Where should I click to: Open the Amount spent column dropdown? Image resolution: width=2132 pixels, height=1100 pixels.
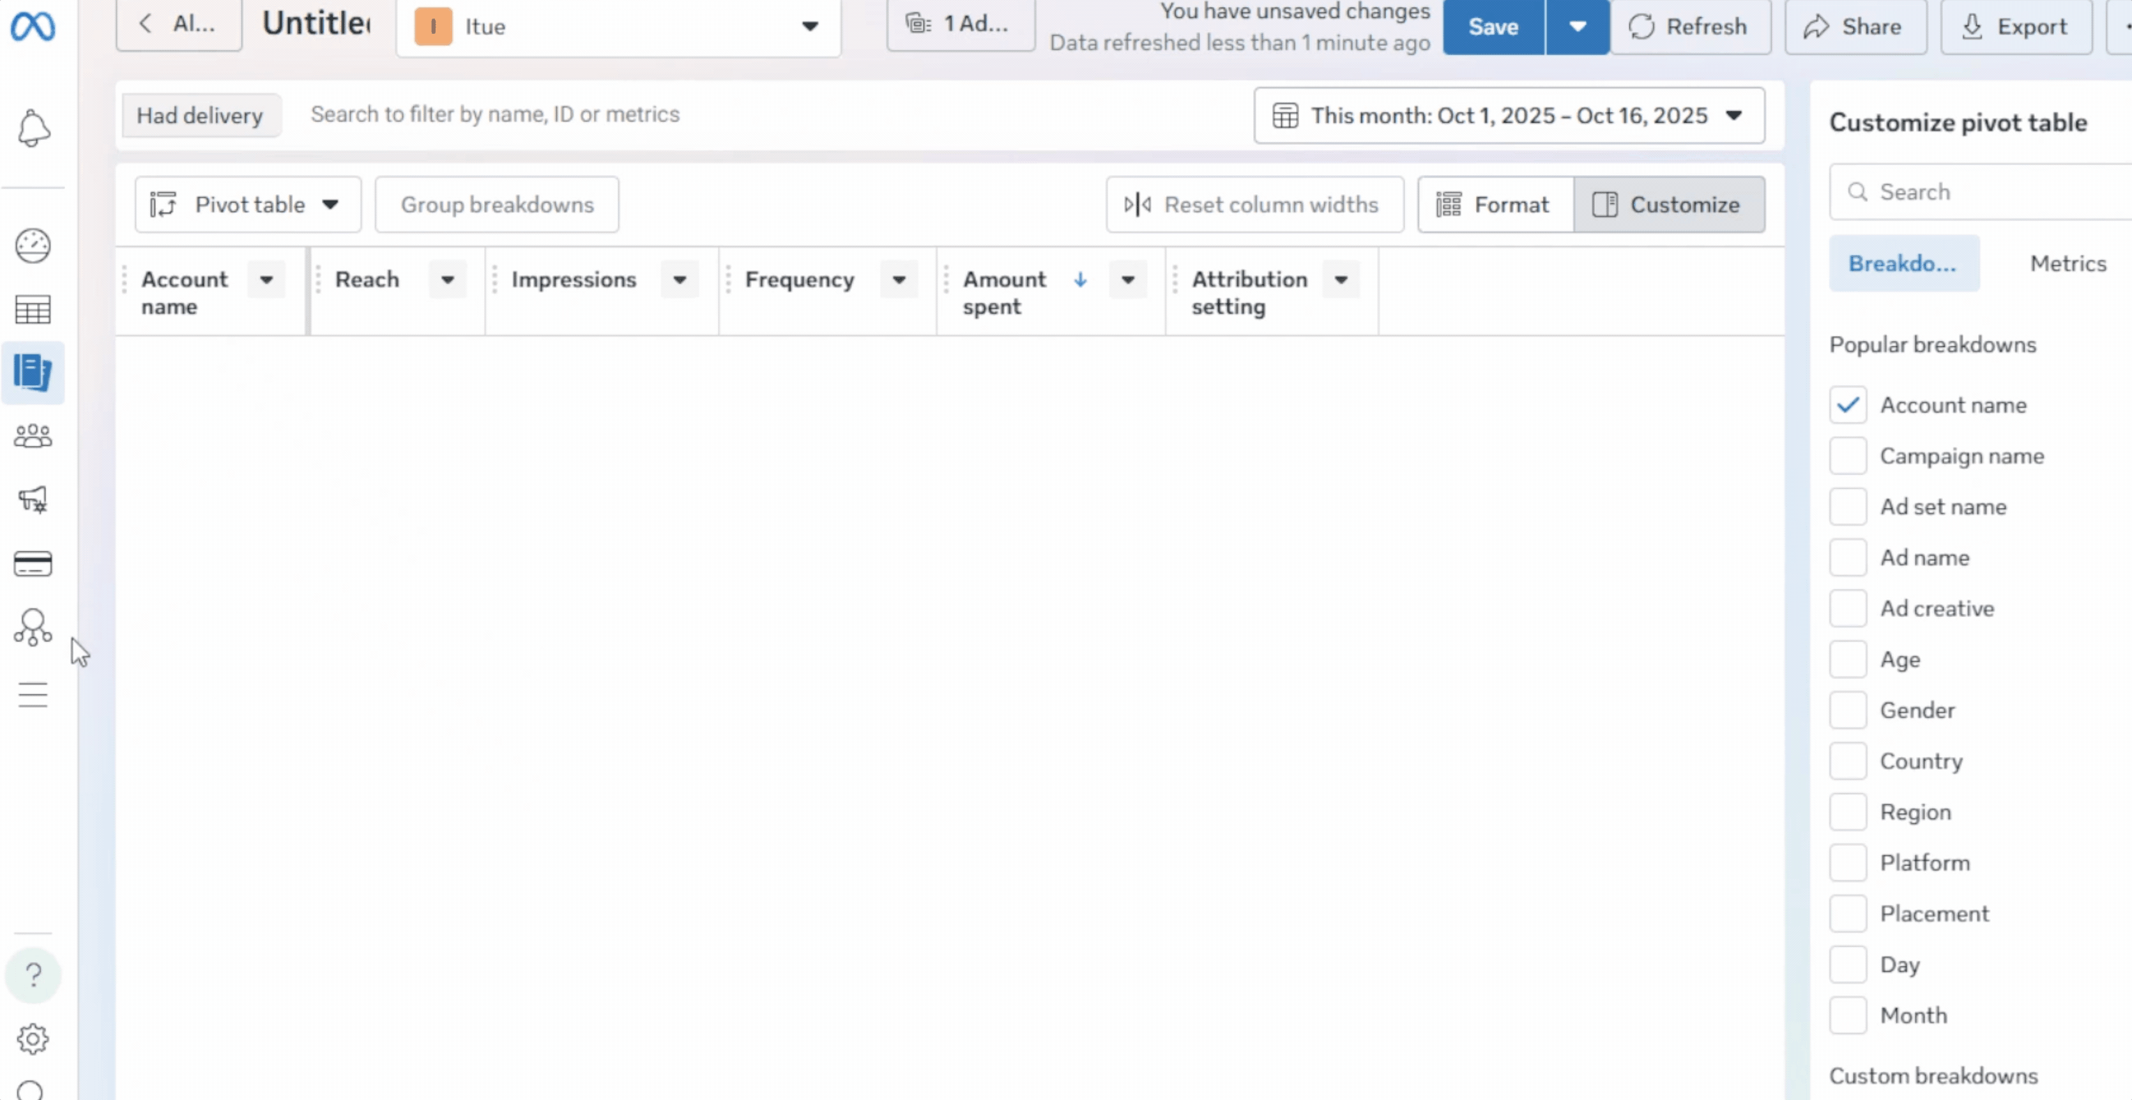[x=1128, y=280]
